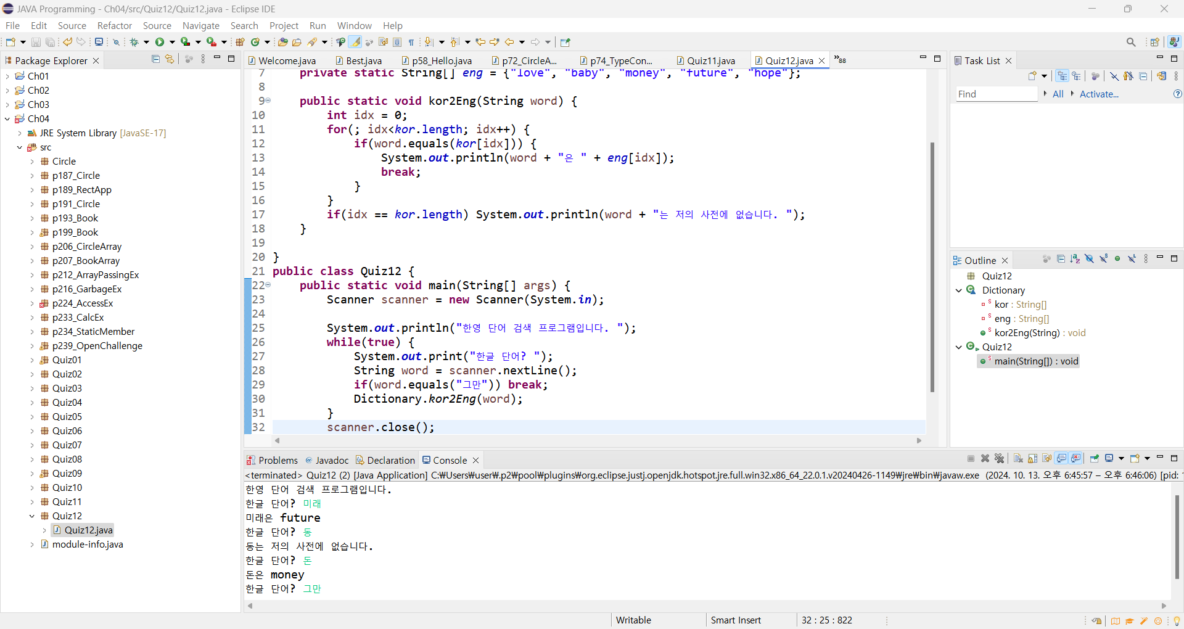Open the File menu
This screenshot has height=629, width=1184.
tap(12, 25)
